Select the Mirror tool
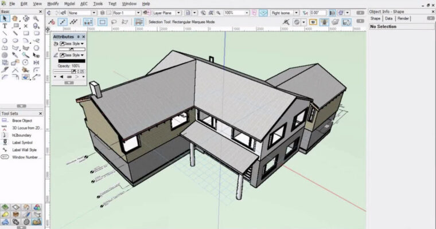 pos(36,62)
